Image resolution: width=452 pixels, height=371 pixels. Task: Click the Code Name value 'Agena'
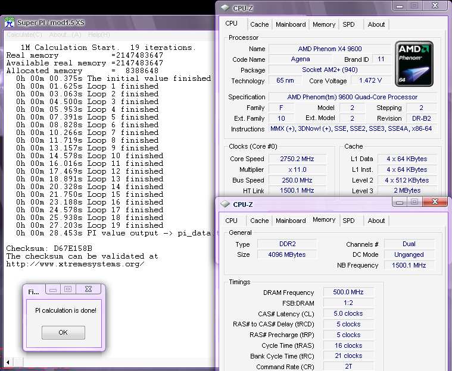[300, 59]
